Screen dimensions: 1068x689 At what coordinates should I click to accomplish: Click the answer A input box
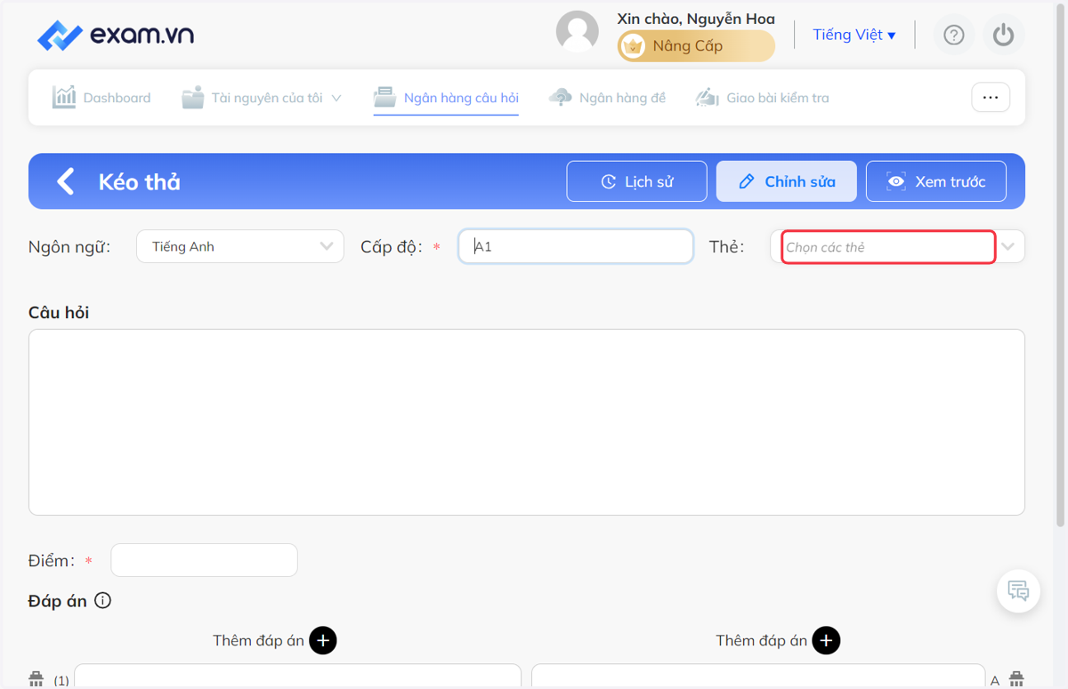pyautogui.click(x=758, y=677)
